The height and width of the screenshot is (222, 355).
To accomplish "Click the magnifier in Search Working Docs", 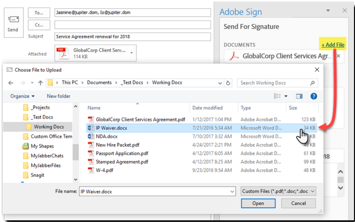I will coord(312,83).
